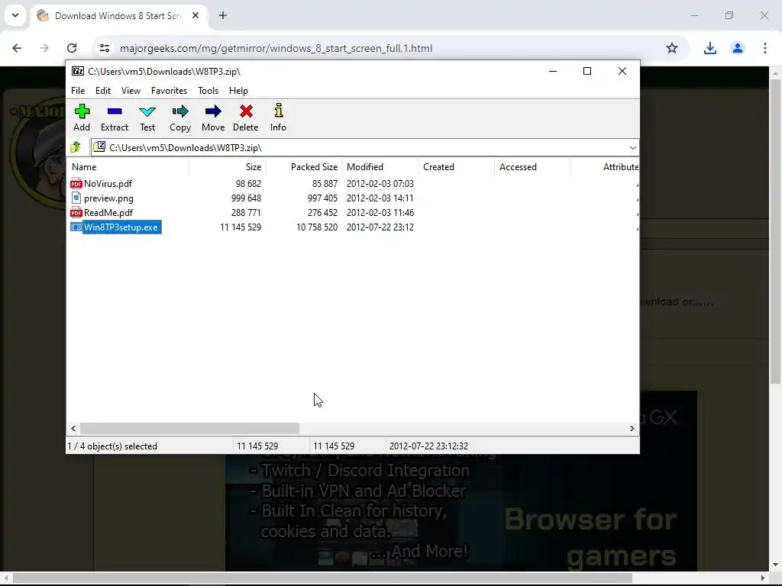
Task: Open a new Chrome tab
Action: click(223, 15)
